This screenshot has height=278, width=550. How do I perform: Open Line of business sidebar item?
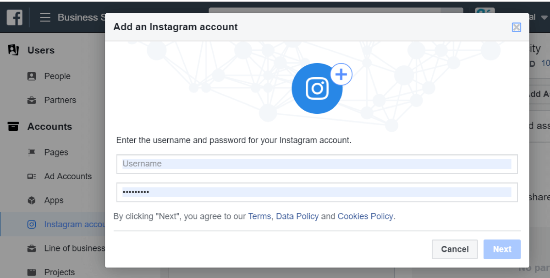pyautogui.click(x=66, y=248)
